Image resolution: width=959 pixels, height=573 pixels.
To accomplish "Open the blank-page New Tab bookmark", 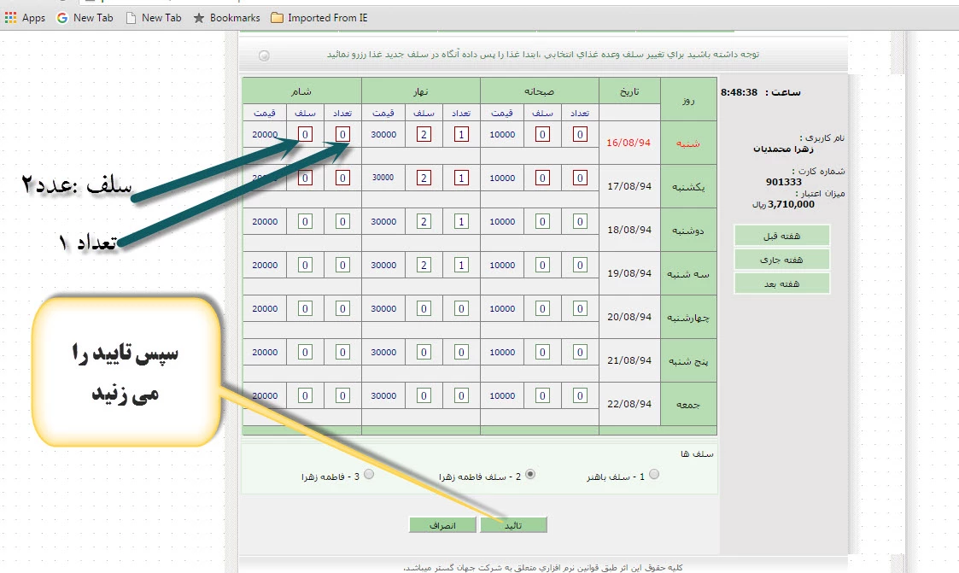I will pyautogui.click(x=153, y=18).
